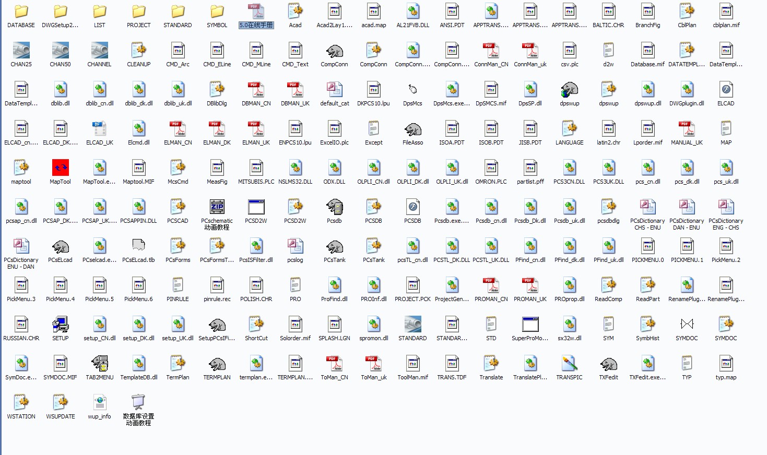Click the BranchFig file icon
The height and width of the screenshot is (455, 767).
(x=648, y=11)
